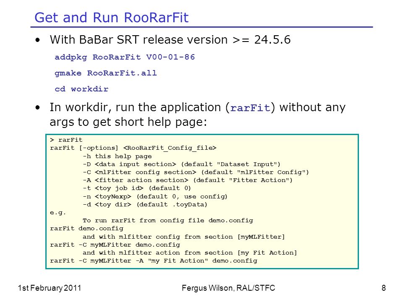Image resolution: width=403 pixels, height=302 pixels.
Task: Click the '-n <toyNexp>' option line
Action: click(x=155, y=197)
